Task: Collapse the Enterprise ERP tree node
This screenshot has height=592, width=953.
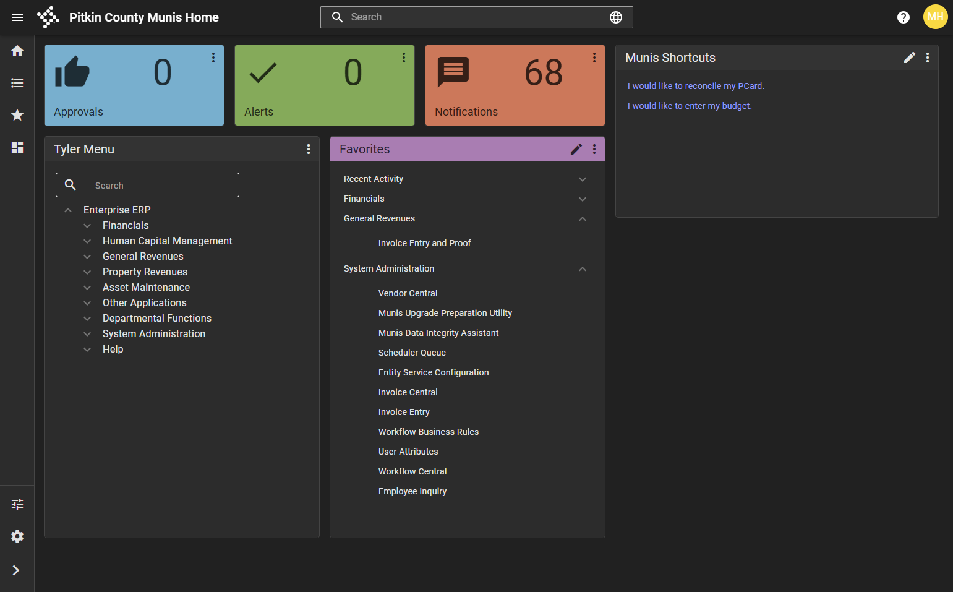Action: click(68, 210)
